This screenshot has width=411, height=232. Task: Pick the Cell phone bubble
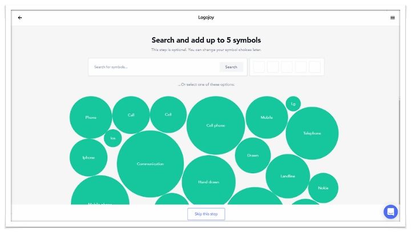tap(215, 125)
